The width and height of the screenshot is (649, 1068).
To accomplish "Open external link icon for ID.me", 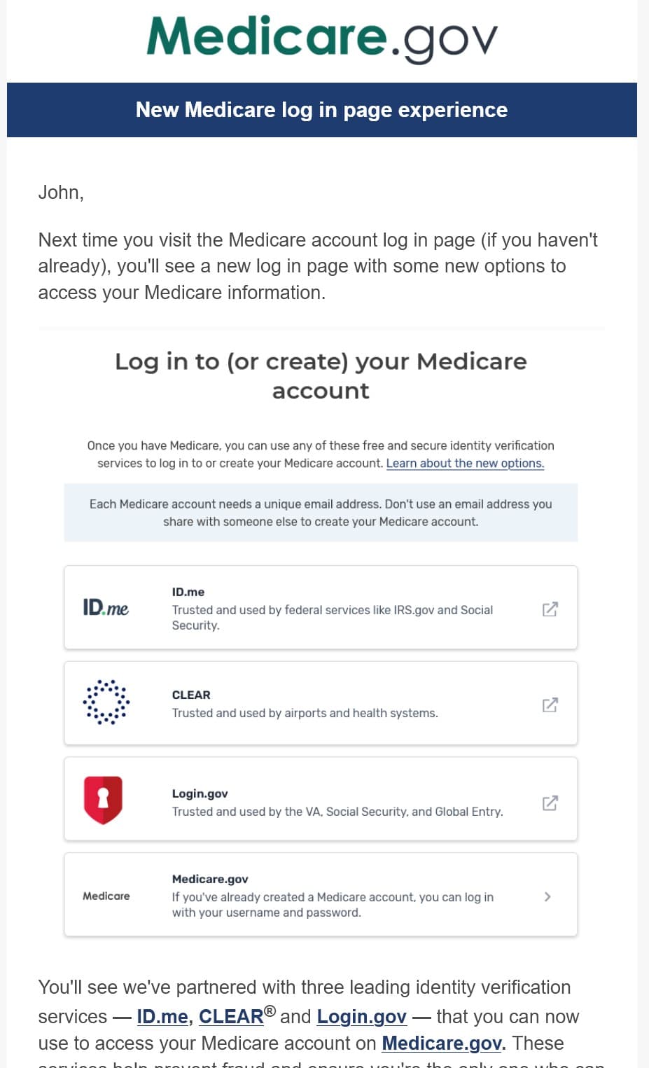I will pos(550,609).
